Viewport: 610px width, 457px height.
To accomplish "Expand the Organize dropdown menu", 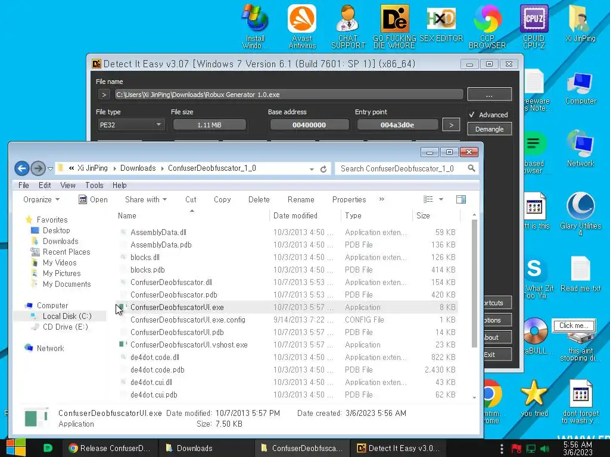I will tap(41, 199).
